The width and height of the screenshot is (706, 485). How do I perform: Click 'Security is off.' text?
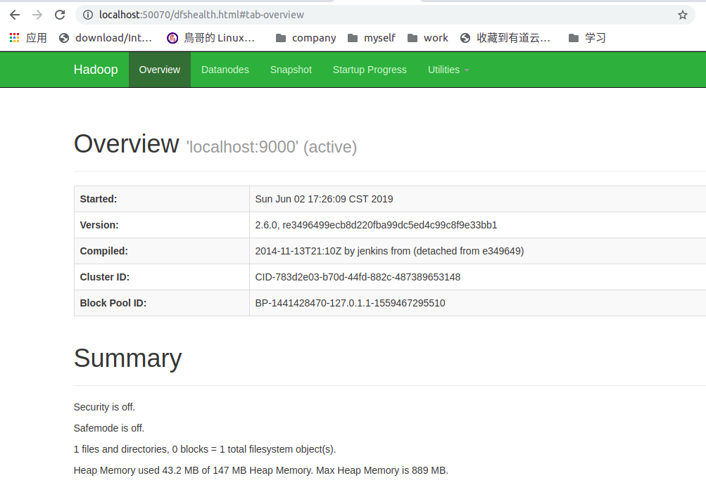[104, 407]
